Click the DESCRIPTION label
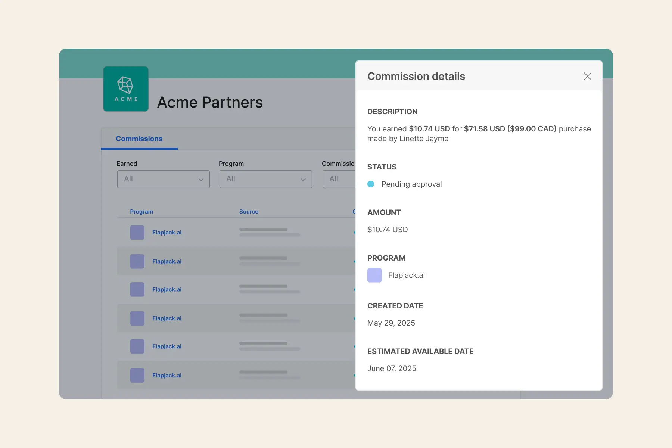The width and height of the screenshot is (672, 448). point(392,112)
